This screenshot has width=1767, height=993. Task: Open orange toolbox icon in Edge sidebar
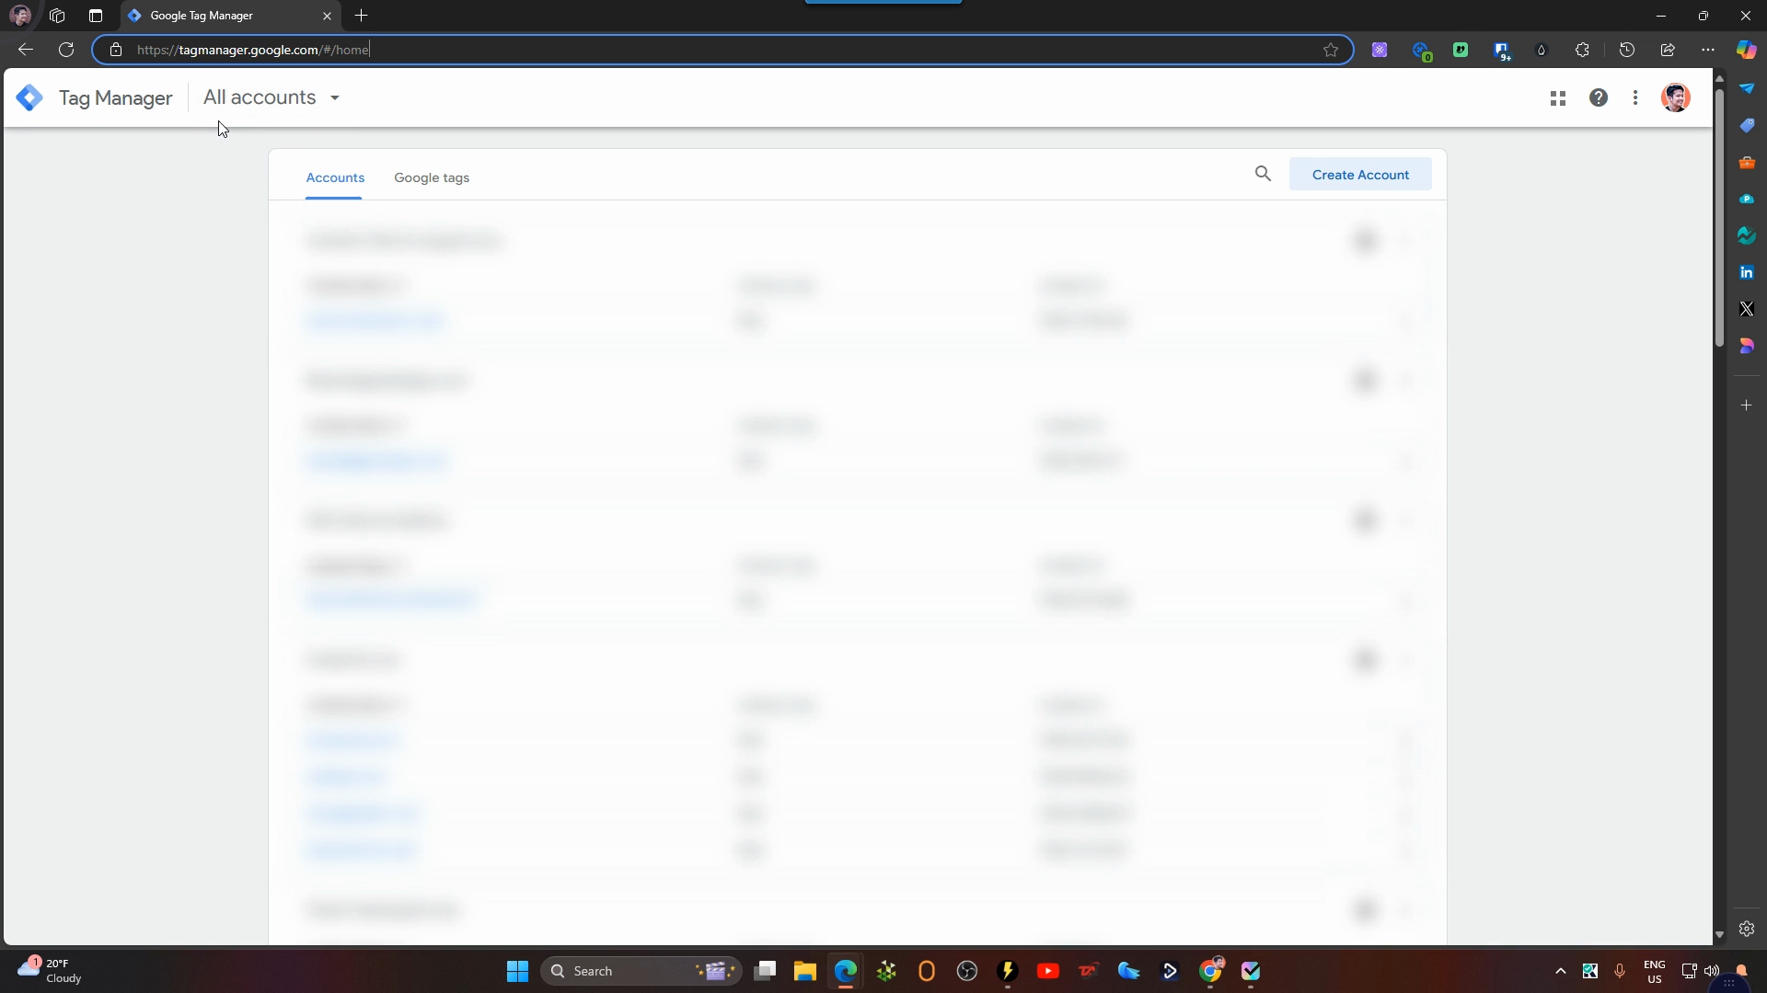(1747, 162)
